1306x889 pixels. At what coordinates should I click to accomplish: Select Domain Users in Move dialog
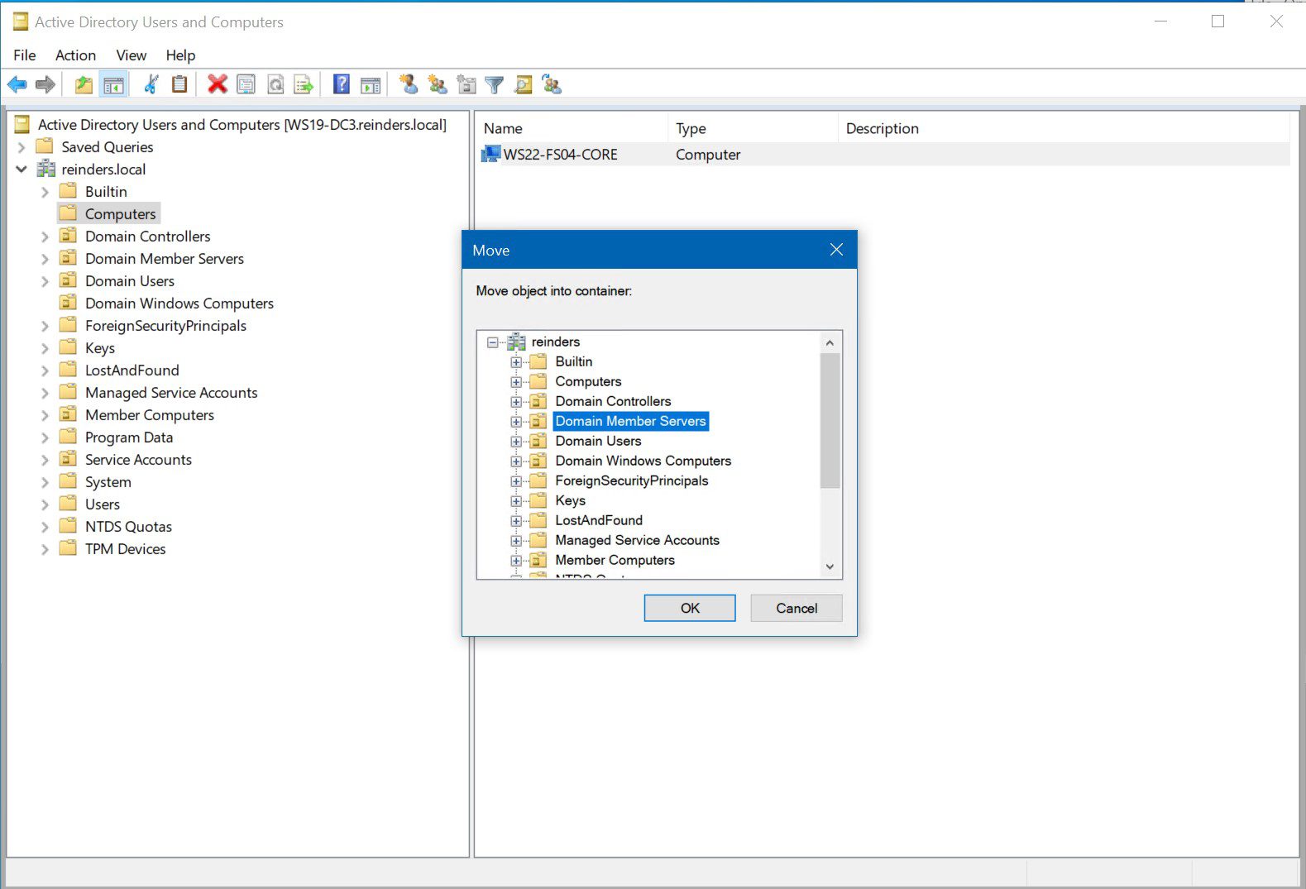click(x=598, y=441)
